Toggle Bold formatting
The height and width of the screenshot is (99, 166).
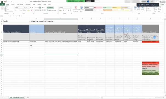(16, 10)
